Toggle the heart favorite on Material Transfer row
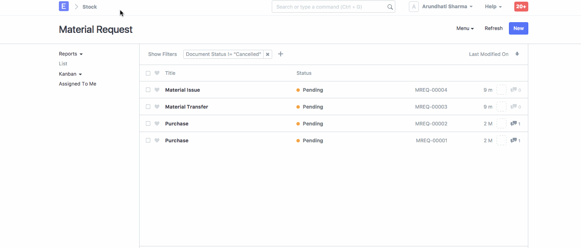The width and height of the screenshot is (581, 248). click(157, 107)
